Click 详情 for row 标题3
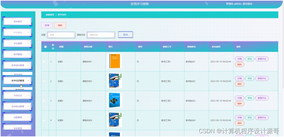Screen dimensions: 284x137 [239, 98]
